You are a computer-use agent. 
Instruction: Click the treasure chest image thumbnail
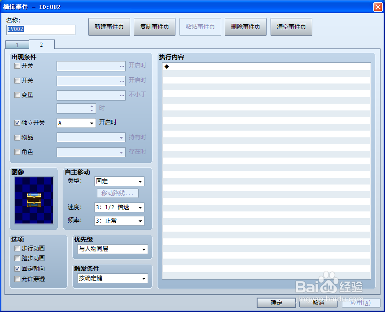(x=34, y=200)
